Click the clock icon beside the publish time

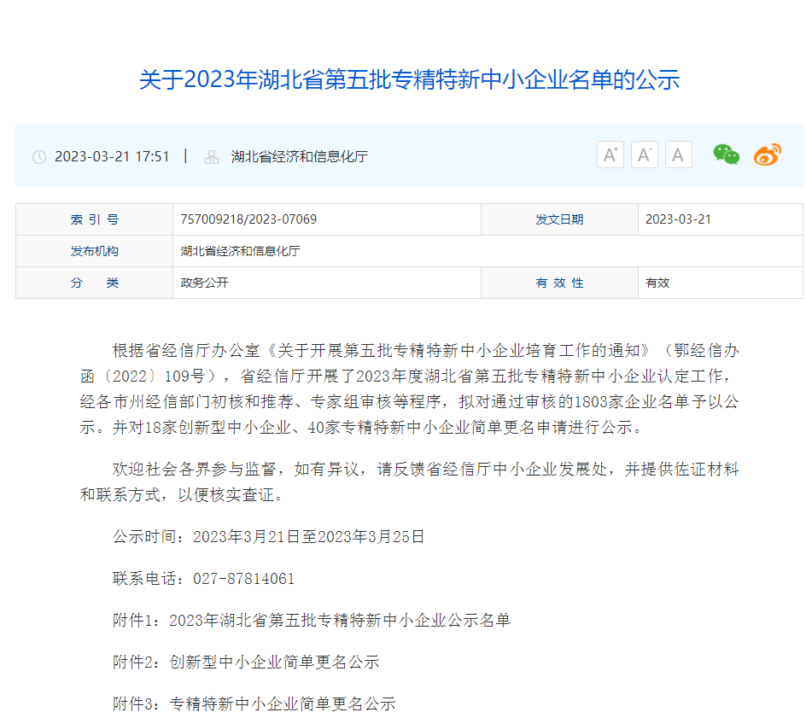coord(39,157)
